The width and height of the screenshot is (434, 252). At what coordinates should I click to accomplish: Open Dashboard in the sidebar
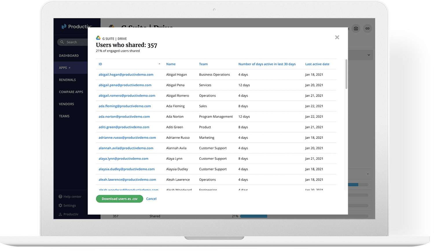(69, 56)
